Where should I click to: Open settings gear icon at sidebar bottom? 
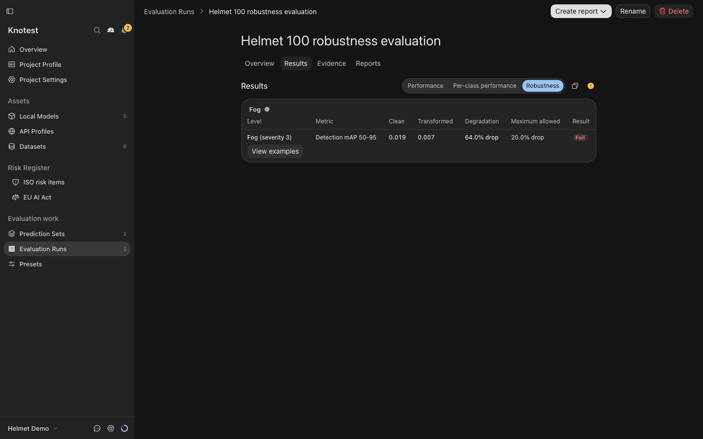(x=111, y=428)
